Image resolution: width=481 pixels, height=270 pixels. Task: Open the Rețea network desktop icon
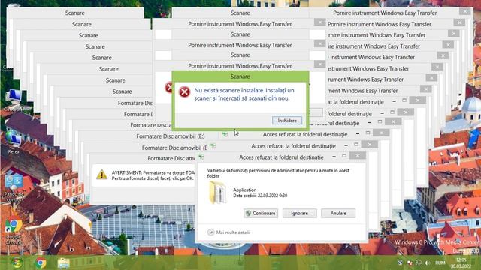(13, 142)
